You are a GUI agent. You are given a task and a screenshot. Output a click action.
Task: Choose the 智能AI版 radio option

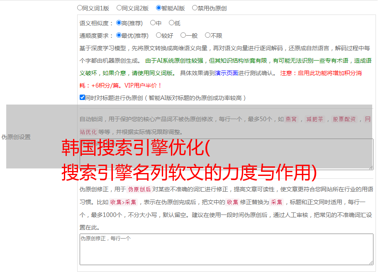(x=159, y=8)
